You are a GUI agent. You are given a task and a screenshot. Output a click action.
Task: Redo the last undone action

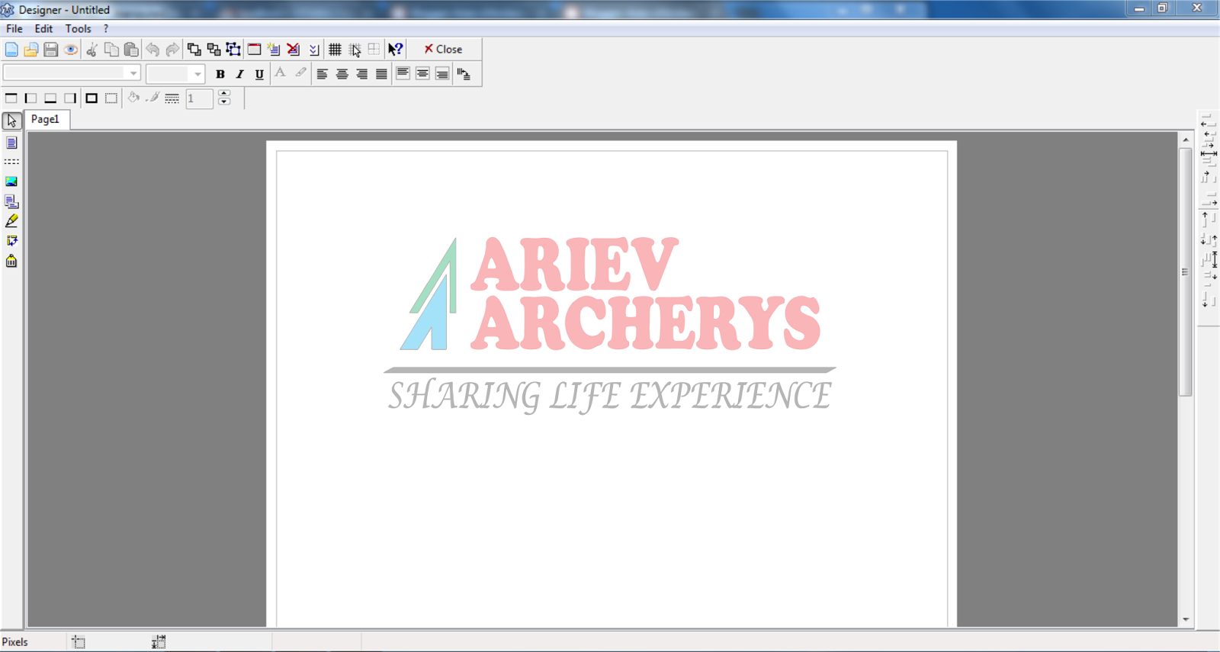coord(172,50)
